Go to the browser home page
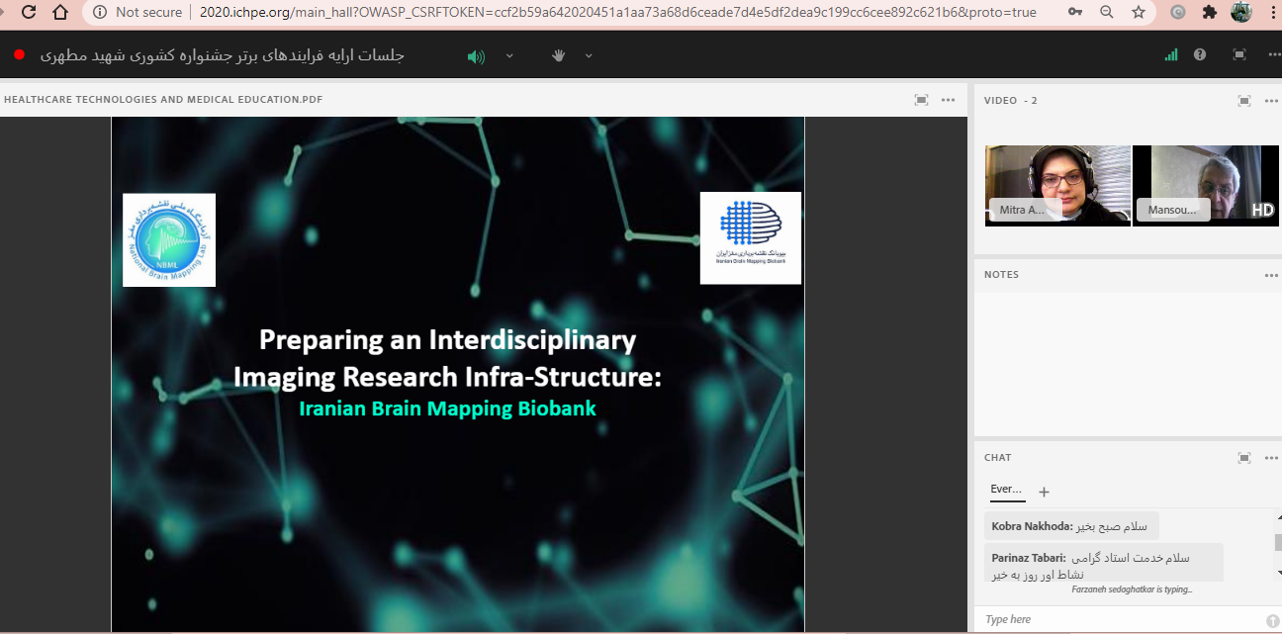Screen dimensions: 1282x634 pos(60,13)
